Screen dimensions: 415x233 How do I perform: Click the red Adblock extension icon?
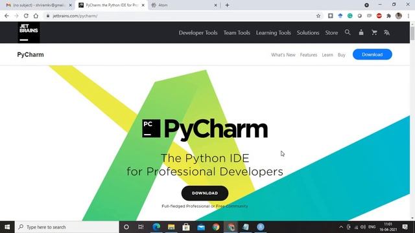click(x=379, y=16)
